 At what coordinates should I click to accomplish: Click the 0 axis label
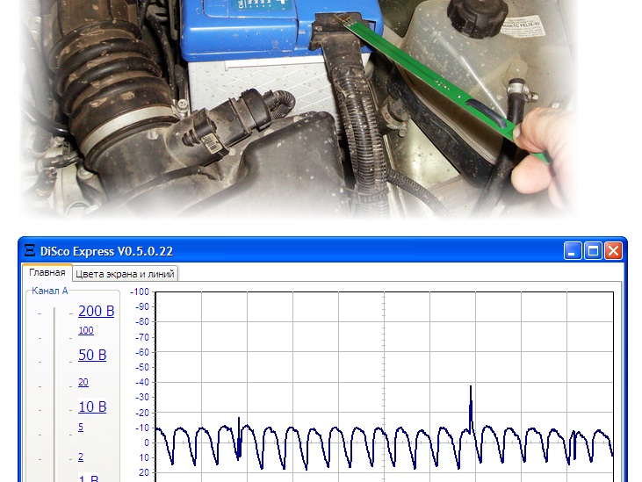pos(147,442)
